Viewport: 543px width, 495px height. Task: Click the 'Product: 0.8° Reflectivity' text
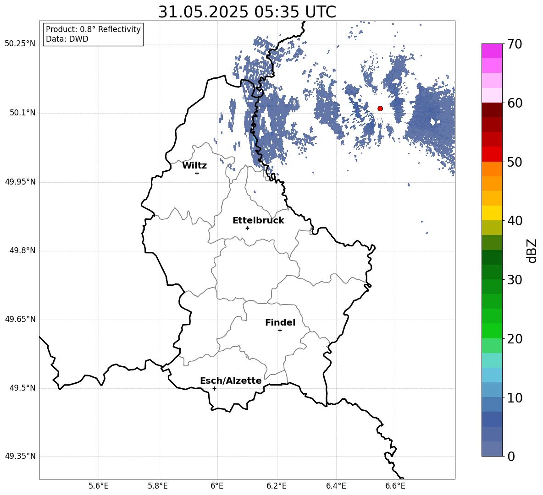pos(93,29)
